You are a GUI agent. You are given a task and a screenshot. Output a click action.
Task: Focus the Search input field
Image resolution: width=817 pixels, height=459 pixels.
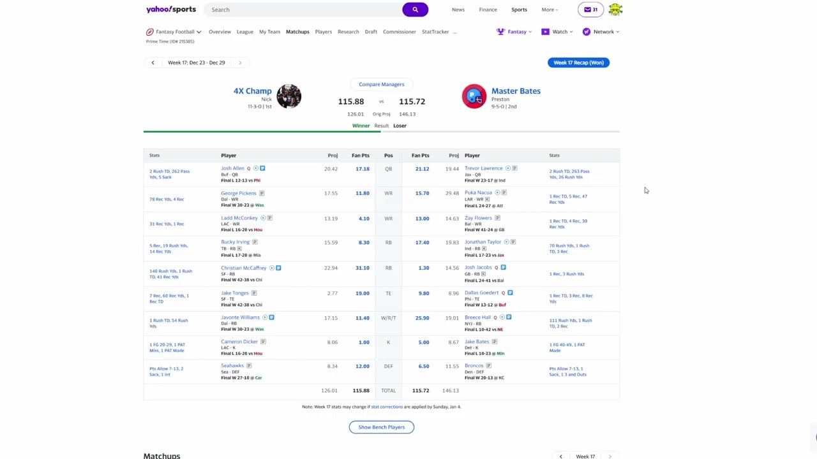click(x=303, y=10)
